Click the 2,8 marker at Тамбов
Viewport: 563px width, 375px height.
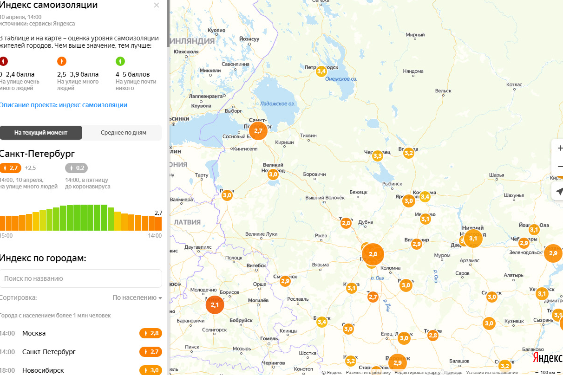(x=433, y=335)
